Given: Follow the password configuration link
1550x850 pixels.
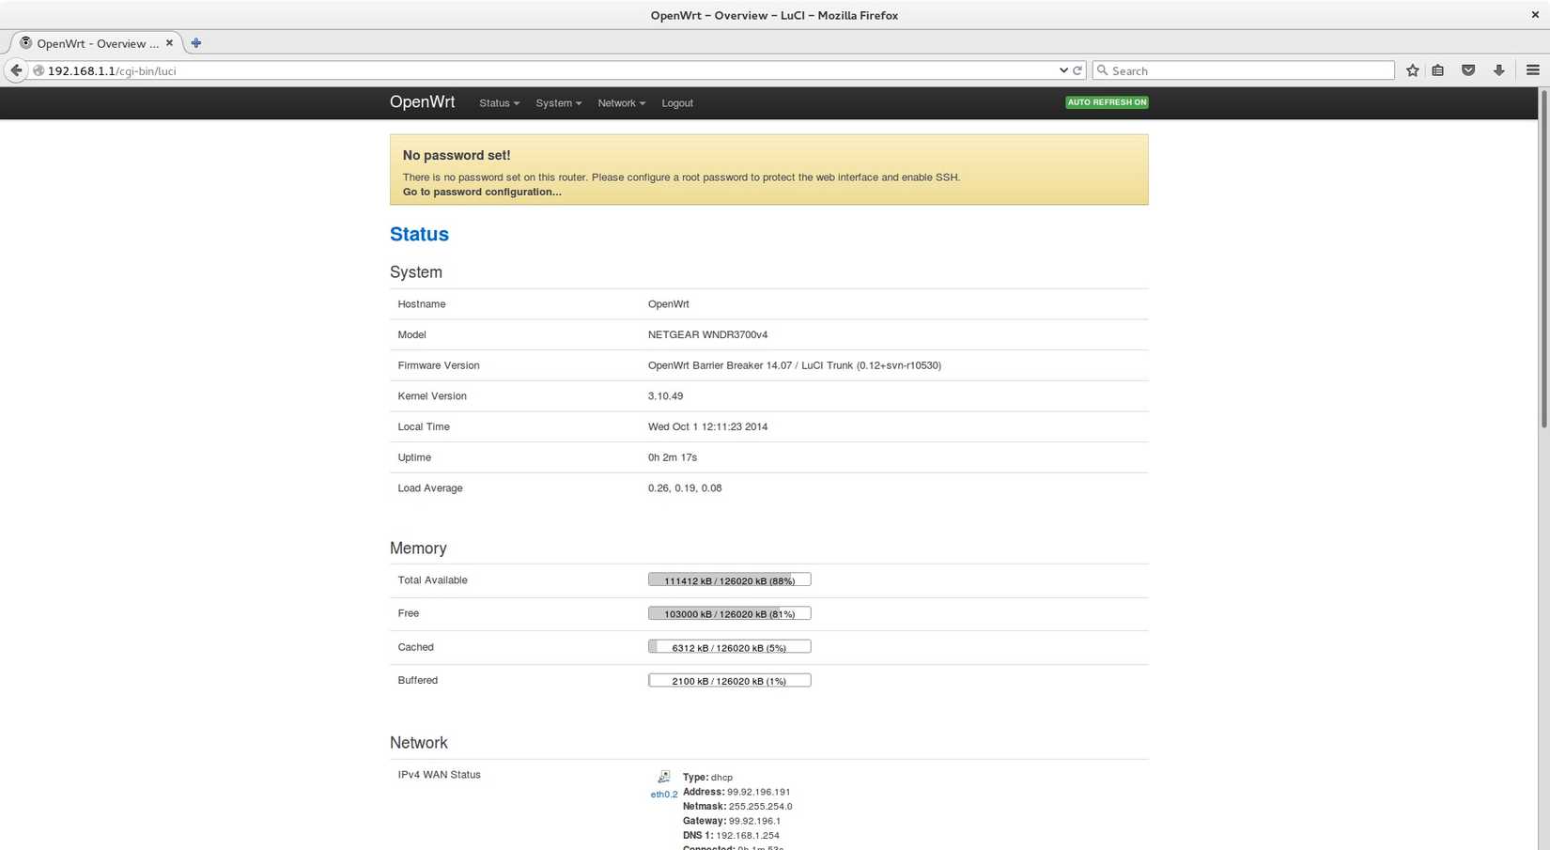Looking at the screenshot, I should coord(481,192).
